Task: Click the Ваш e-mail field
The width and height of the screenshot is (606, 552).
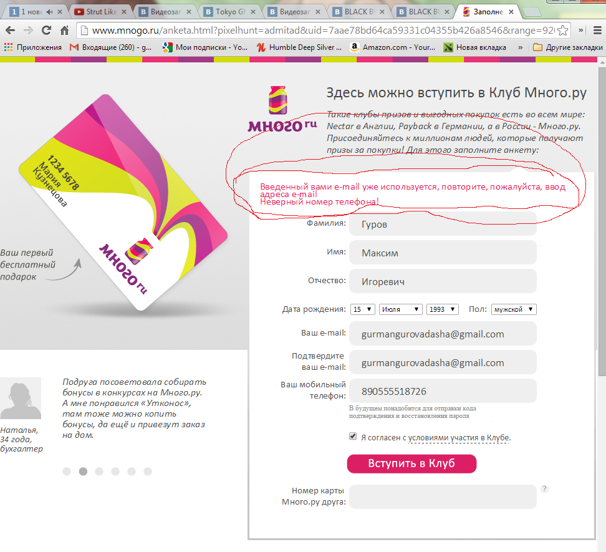Action: coord(443,334)
